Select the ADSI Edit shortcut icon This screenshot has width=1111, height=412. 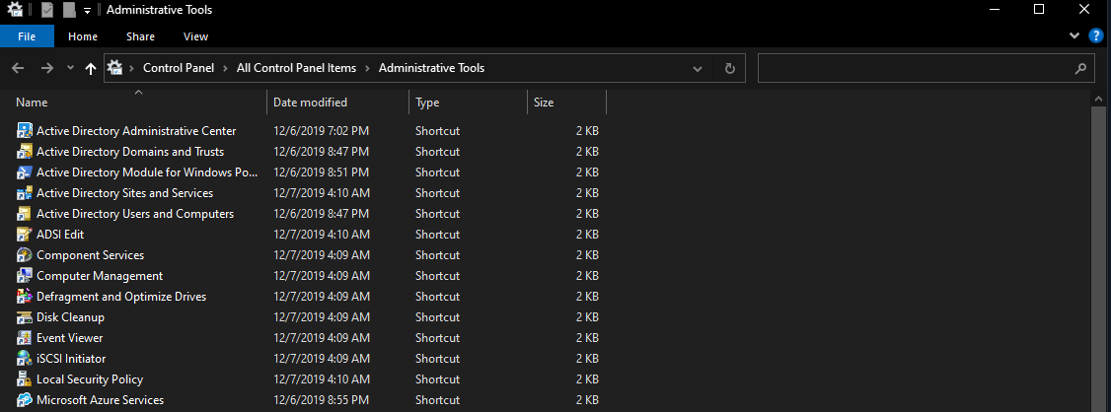click(x=26, y=235)
